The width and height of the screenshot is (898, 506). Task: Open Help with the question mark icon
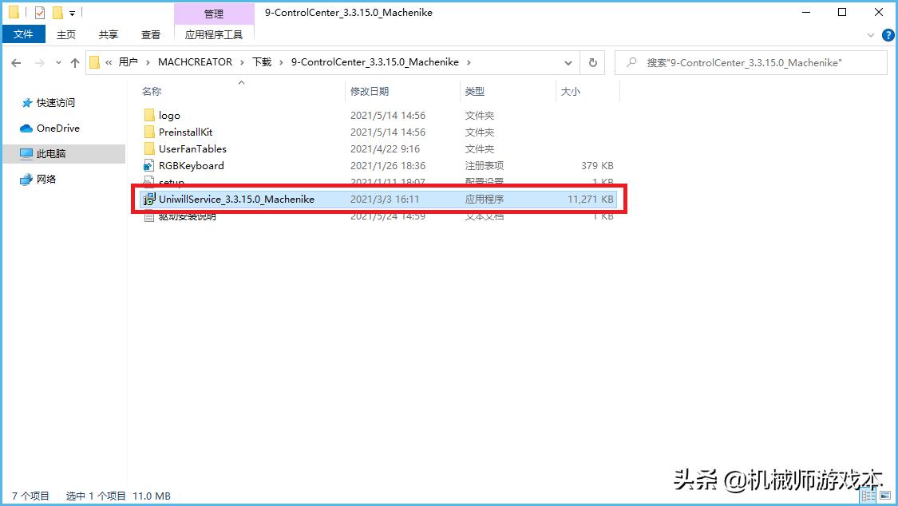888,34
